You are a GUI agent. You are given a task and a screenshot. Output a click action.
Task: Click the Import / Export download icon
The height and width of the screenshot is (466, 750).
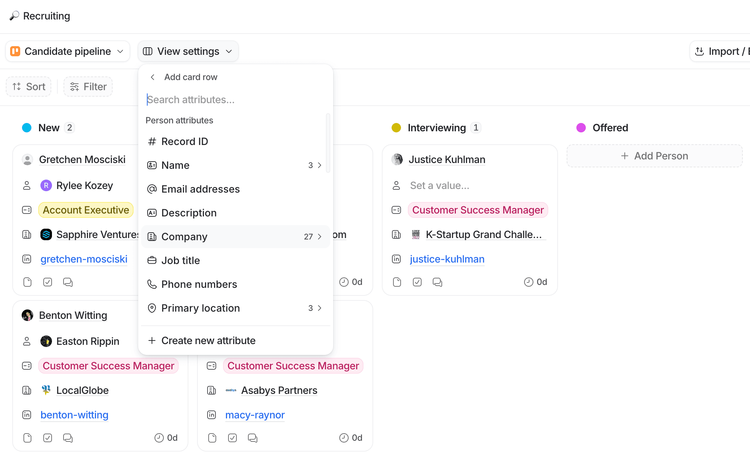[x=699, y=51]
